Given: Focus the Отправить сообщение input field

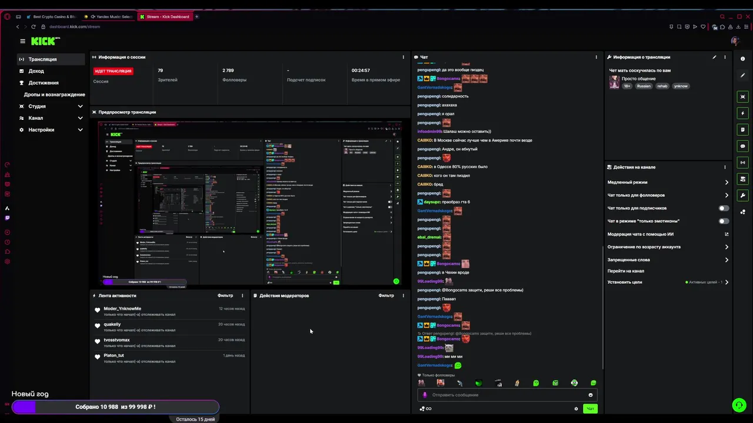Looking at the screenshot, I should pyautogui.click(x=508, y=395).
